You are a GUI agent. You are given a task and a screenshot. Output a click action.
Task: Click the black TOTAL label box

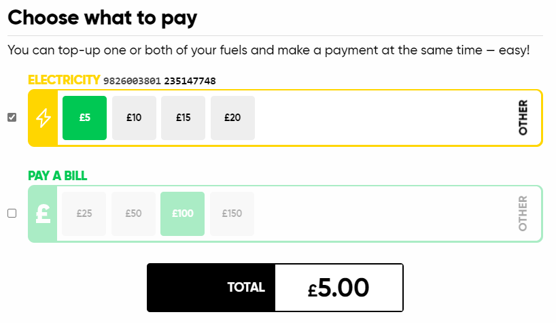[x=211, y=288]
